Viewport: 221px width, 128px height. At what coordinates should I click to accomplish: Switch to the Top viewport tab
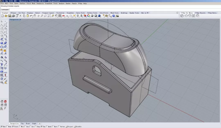[x=22, y=123]
